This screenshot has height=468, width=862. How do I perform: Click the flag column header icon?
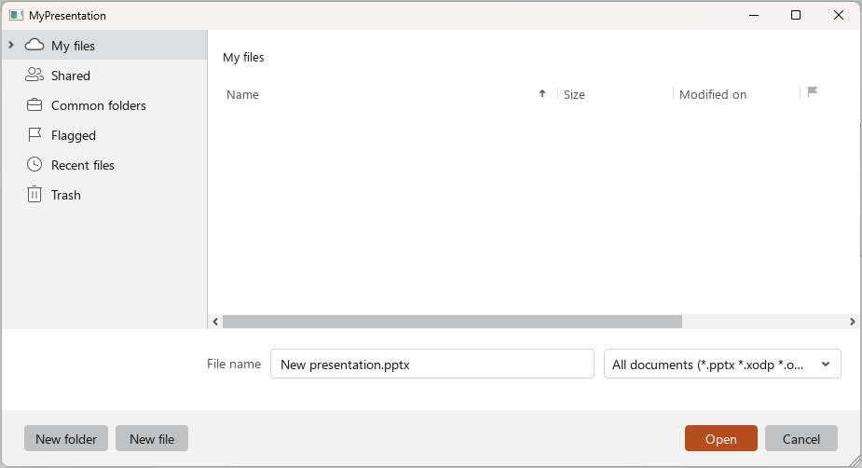pyautogui.click(x=813, y=92)
